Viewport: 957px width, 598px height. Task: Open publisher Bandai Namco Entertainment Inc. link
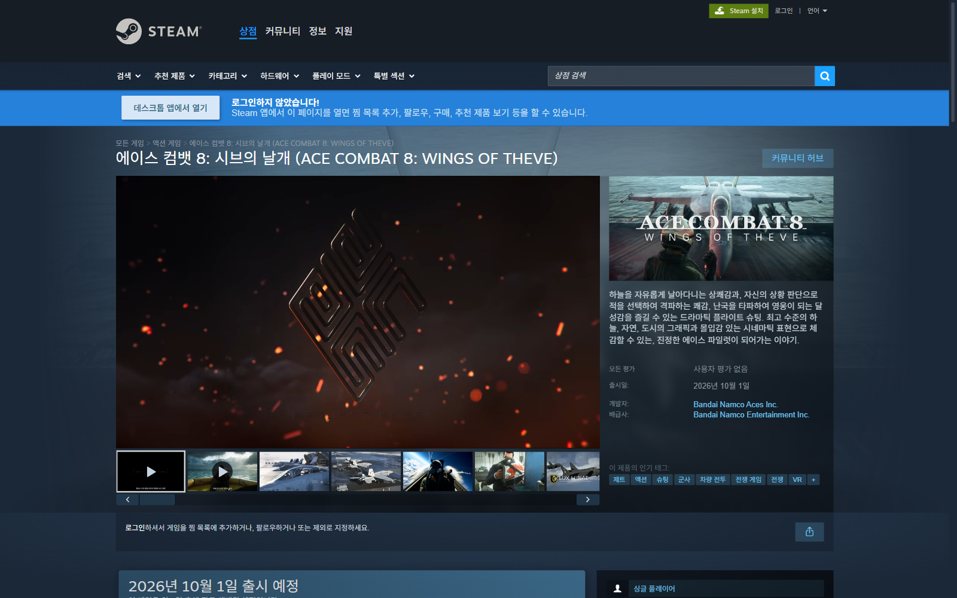point(751,415)
